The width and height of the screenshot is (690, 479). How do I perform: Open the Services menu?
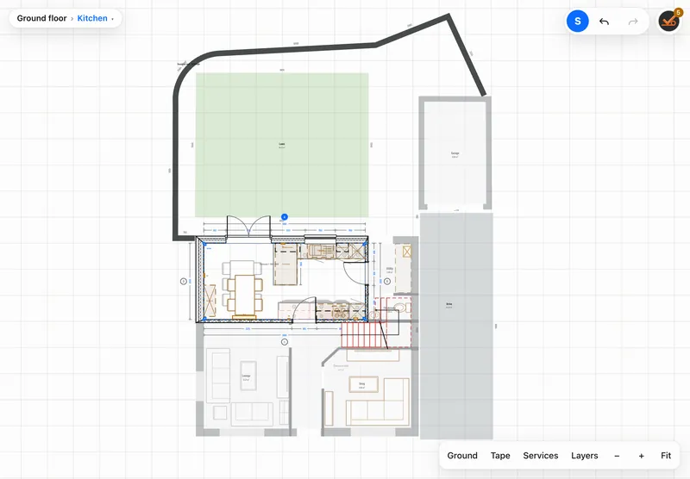541,456
